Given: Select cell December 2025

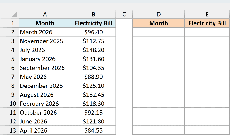Looking at the screenshot, I should tap(45, 86).
